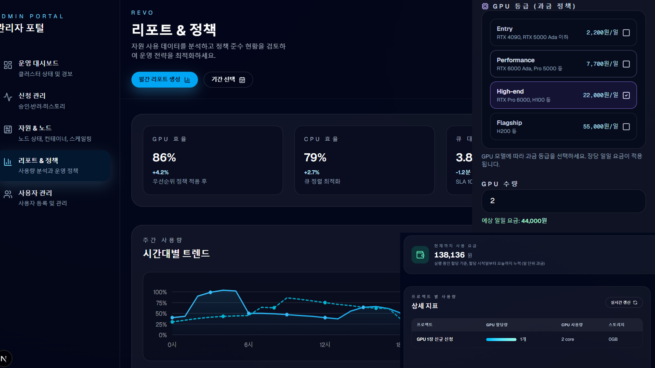This screenshot has height=368, width=655.
Task: Open 사용자 관리 via its people icon
Action: pos(8,195)
